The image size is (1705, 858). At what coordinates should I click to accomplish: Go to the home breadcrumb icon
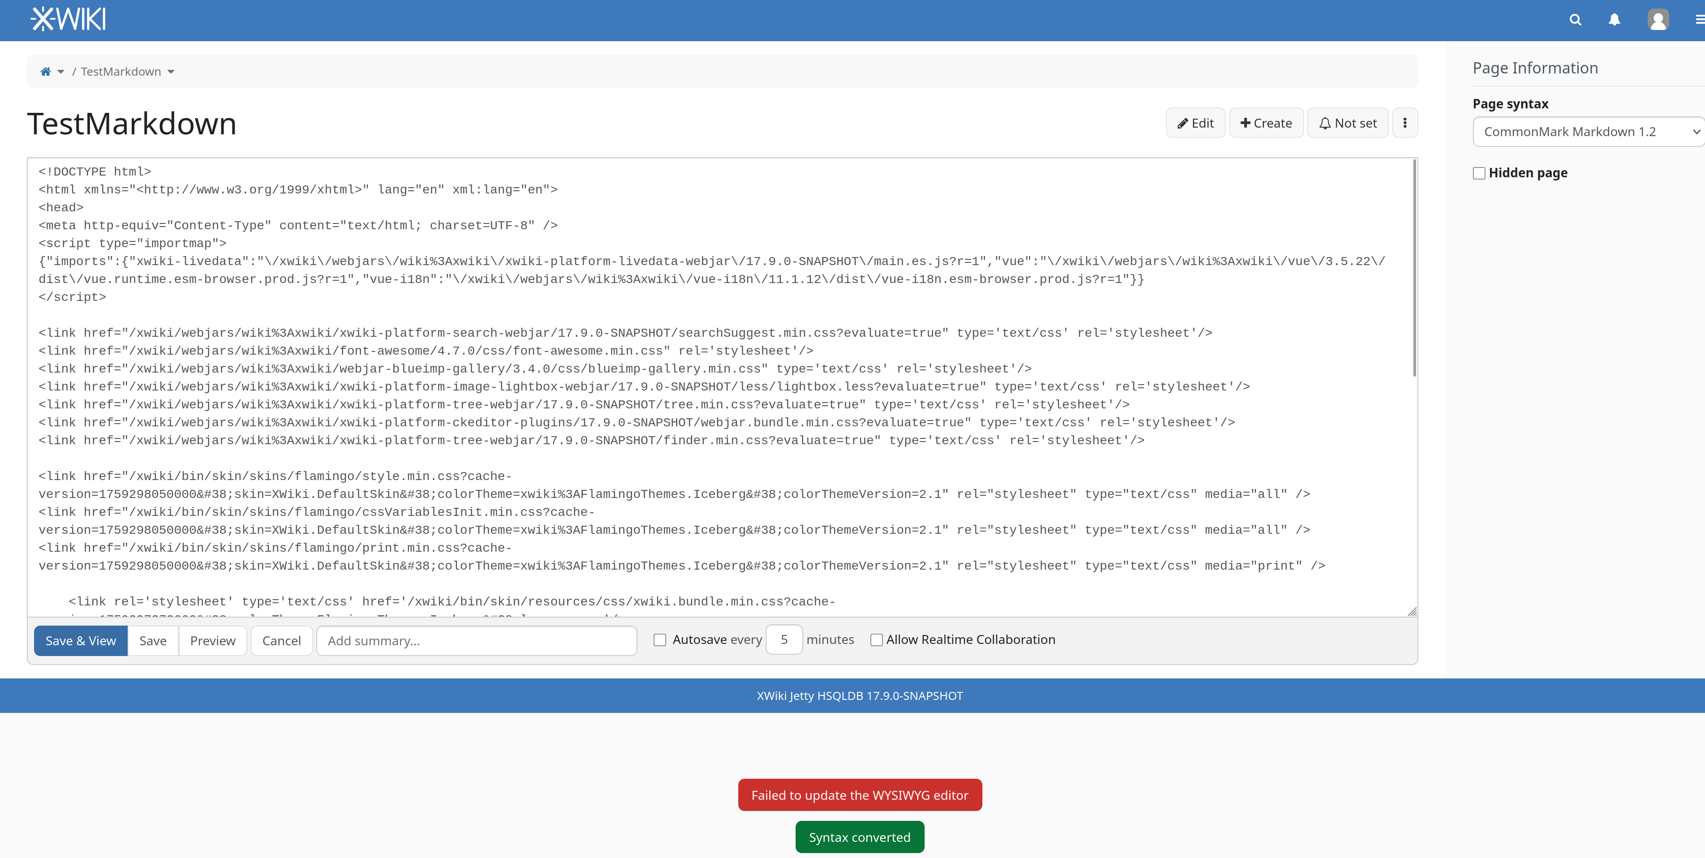[x=45, y=72]
